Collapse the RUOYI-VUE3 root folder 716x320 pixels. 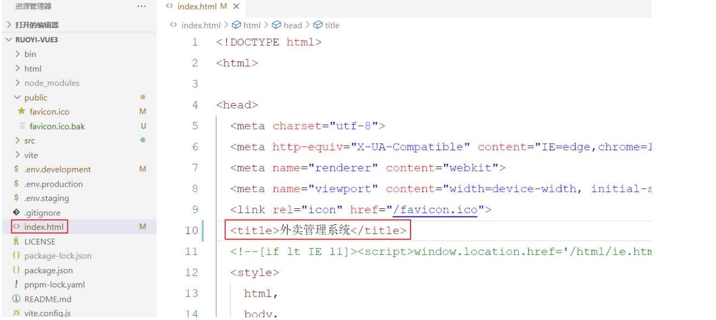pyautogui.click(x=9, y=40)
